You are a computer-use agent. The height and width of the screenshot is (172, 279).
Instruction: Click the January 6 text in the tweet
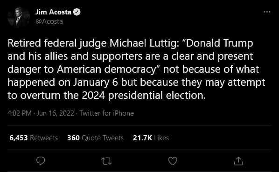95,82
